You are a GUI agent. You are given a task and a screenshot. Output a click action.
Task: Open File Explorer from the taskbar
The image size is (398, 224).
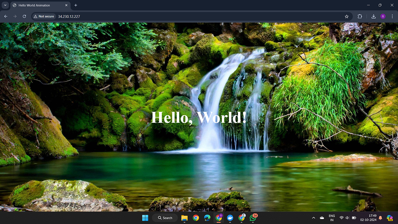click(x=184, y=218)
